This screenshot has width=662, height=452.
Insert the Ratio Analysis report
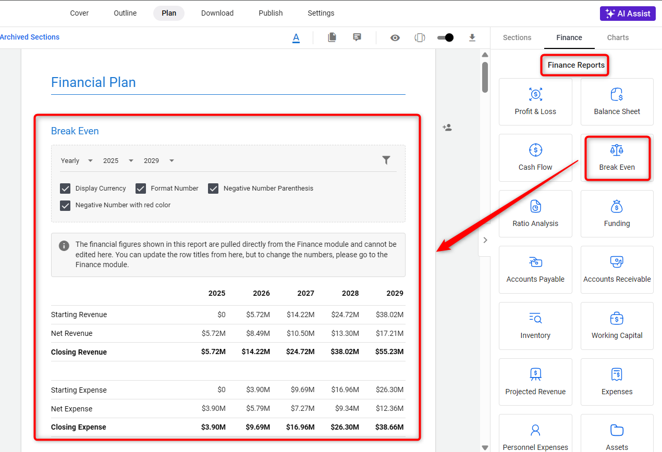point(535,214)
